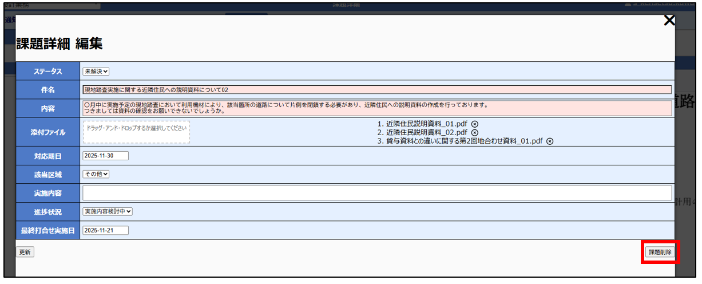Click the 添付ファイル row label
Image resolution: width=702 pixels, height=284 pixels.
[48, 132]
